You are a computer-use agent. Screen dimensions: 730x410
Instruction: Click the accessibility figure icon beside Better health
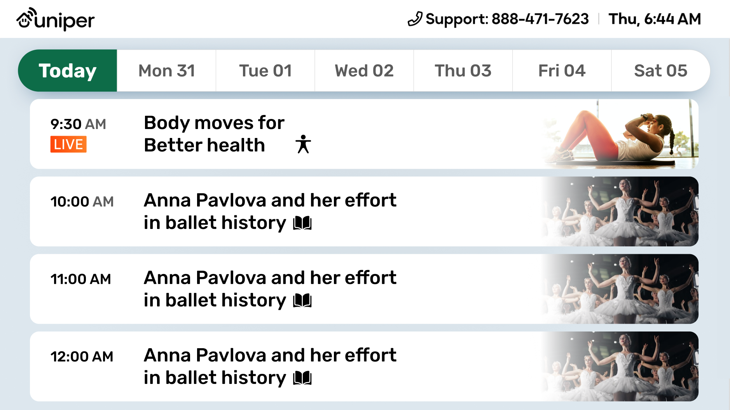(303, 144)
